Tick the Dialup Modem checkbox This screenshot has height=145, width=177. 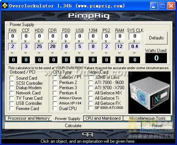pos(12,88)
